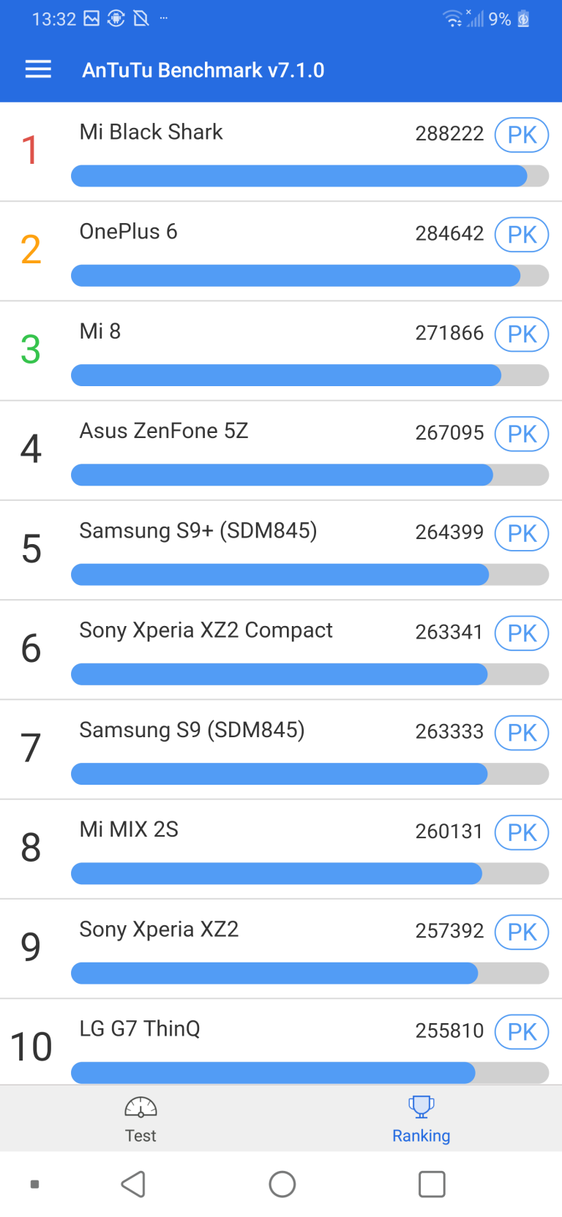Click PK button for Mi Black Shark
Image resolution: width=562 pixels, height=1217 pixels.
(522, 135)
